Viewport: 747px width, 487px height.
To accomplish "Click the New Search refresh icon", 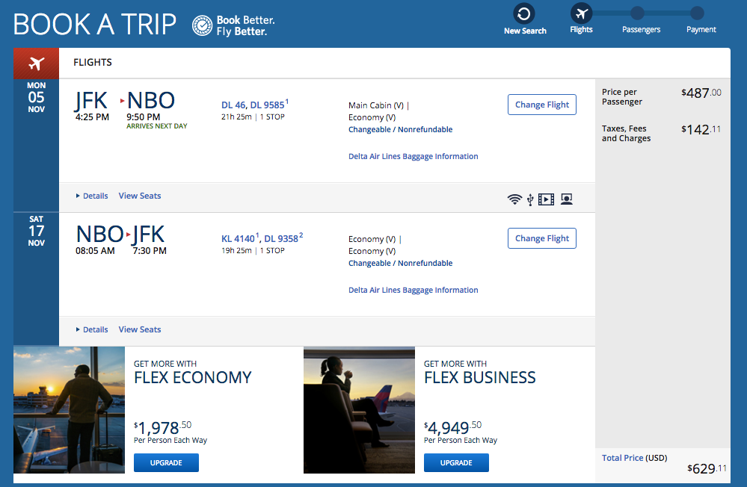I will click(x=524, y=13).
